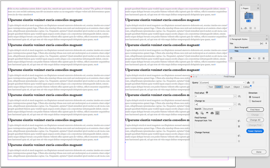The height and width of the screenshot is (168, 270).
Task: Toggle Include Footnotes option
Action: pyautogui.click(x=217, y=113)
